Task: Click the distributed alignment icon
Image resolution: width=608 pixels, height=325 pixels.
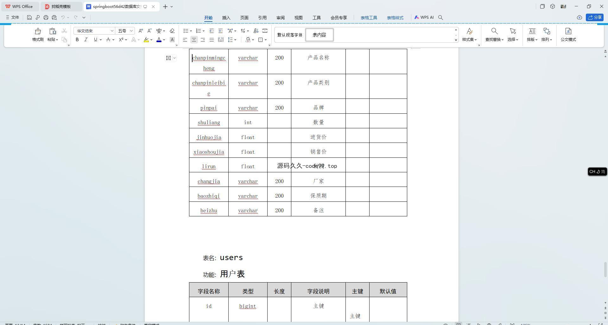Action: click(x=221, y=40)
